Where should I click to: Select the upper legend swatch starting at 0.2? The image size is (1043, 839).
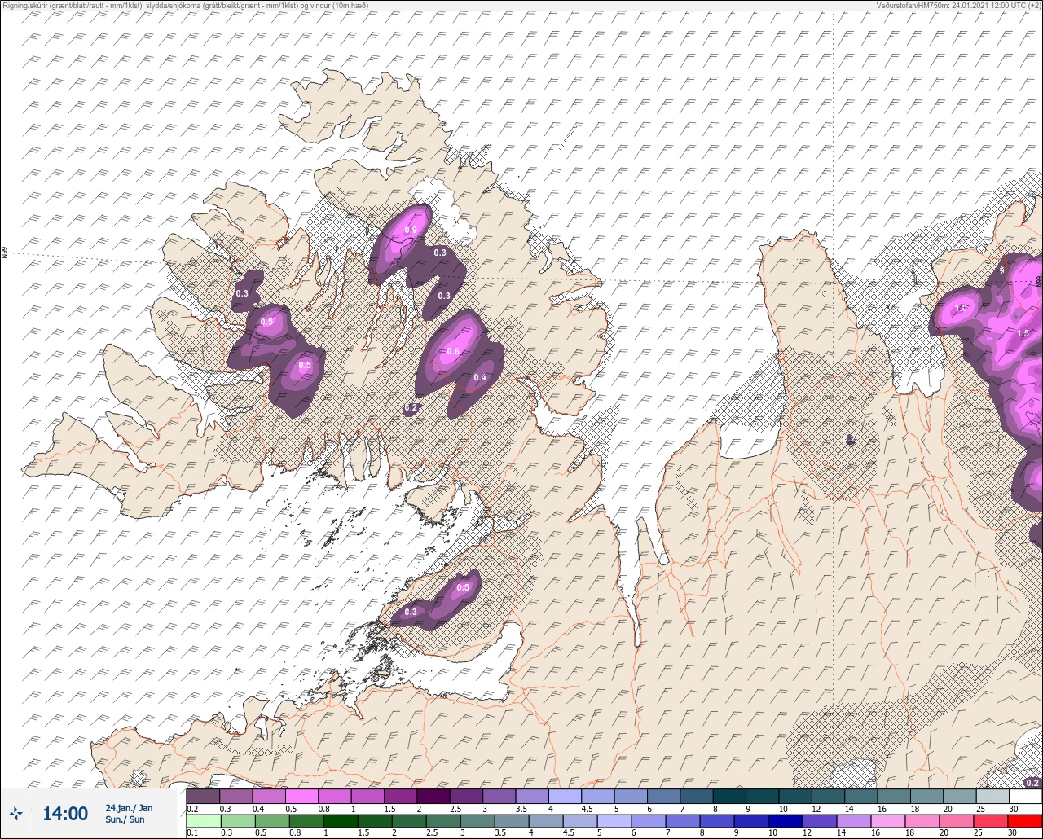[203, 796]
